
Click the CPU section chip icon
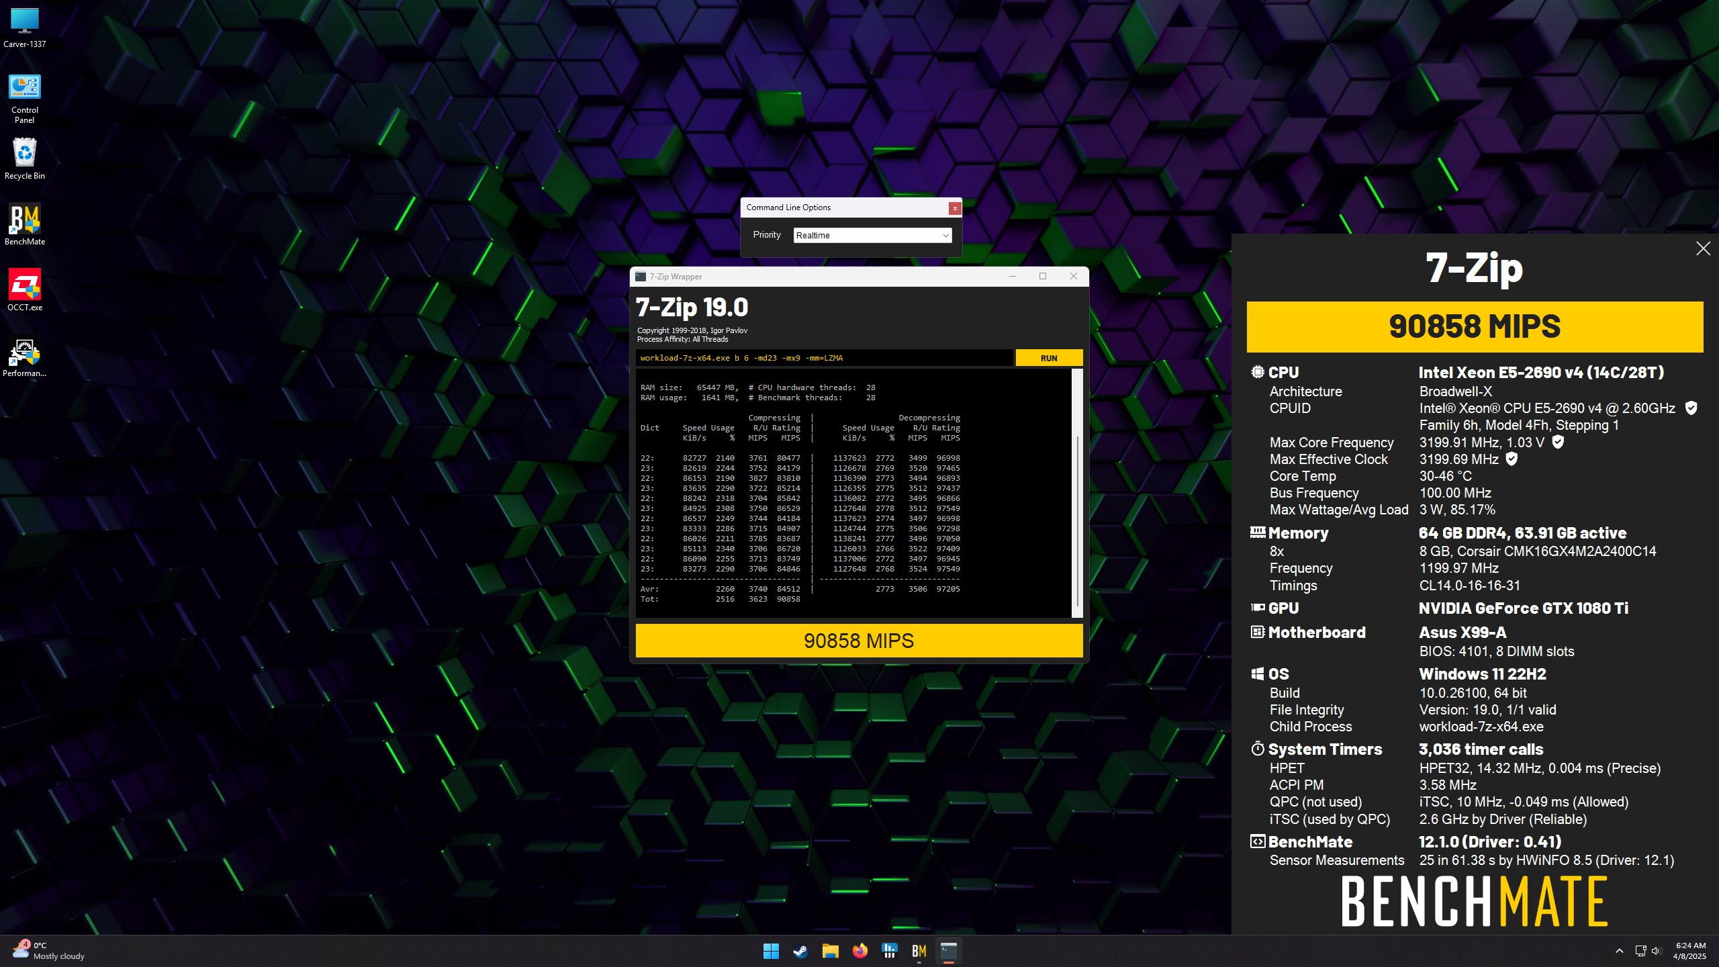(x=1258, y=372)
